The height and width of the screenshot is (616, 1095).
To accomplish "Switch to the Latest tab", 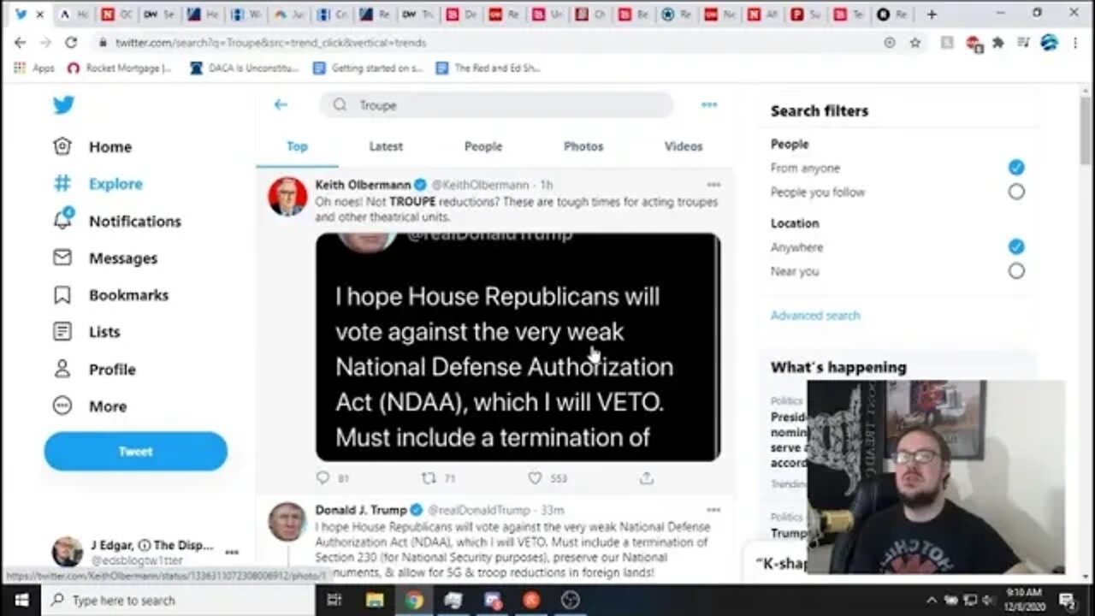I will point(386,146).
